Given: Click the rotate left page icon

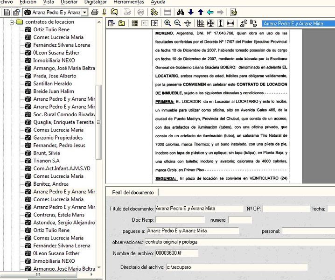Looking at the screenshot, I should (x=244, y=23).
